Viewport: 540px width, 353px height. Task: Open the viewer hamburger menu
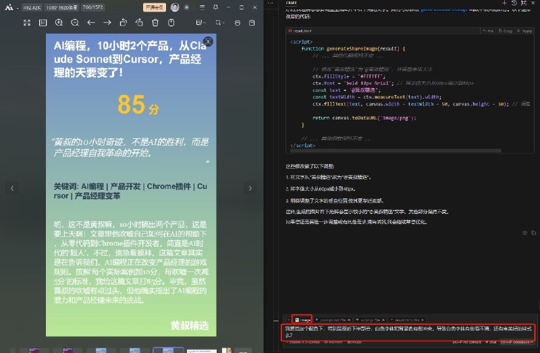point(202,7)
